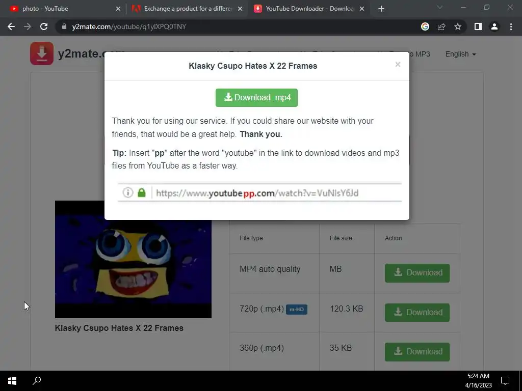This screenshot has width=522, height=391.
Task: Click the m-HD badge
Action: pos(297,309)
